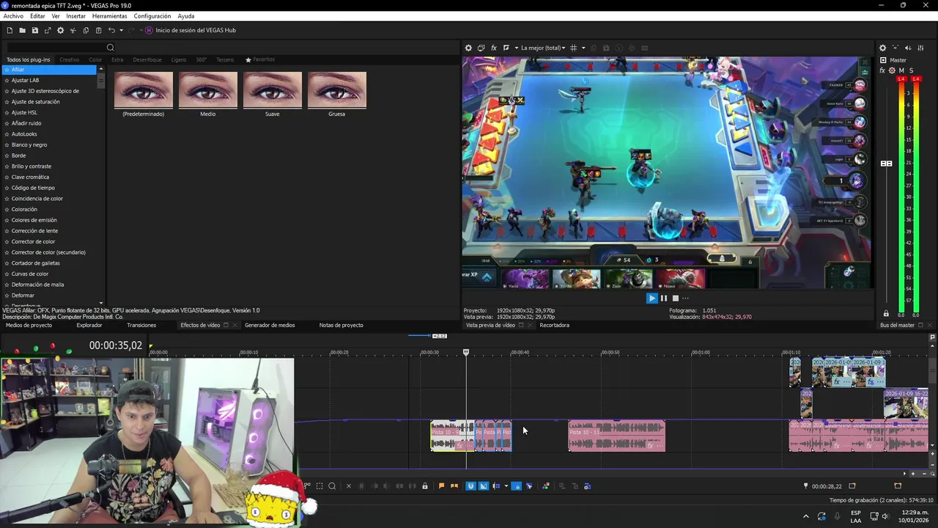The image size is (938, 528).
Task: Select the pink Pista 10 audio clip
Action: point(616,436)
